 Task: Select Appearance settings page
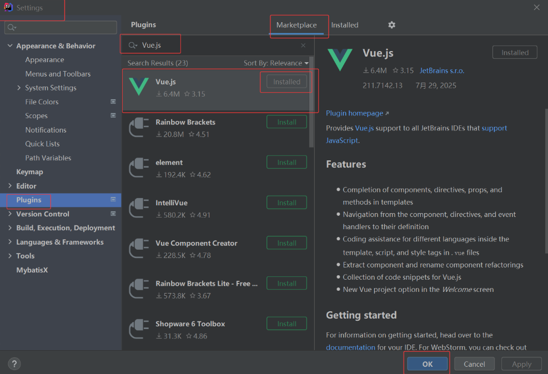coord(44,60)
